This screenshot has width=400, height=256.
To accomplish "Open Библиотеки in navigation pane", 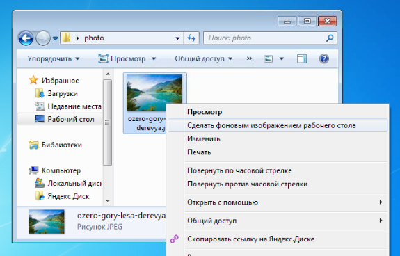I will tap(62, 145).
